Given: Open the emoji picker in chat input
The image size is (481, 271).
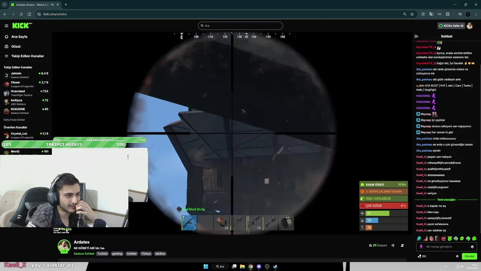Looking at the screenshot, I should pos(472,247).
